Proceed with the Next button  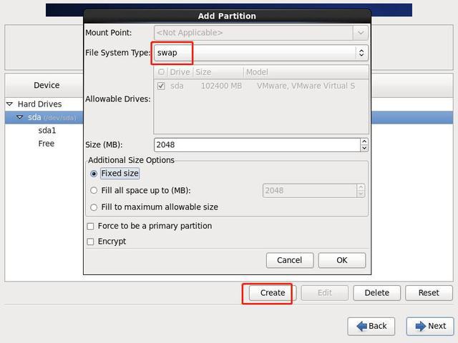click(430, 327)
